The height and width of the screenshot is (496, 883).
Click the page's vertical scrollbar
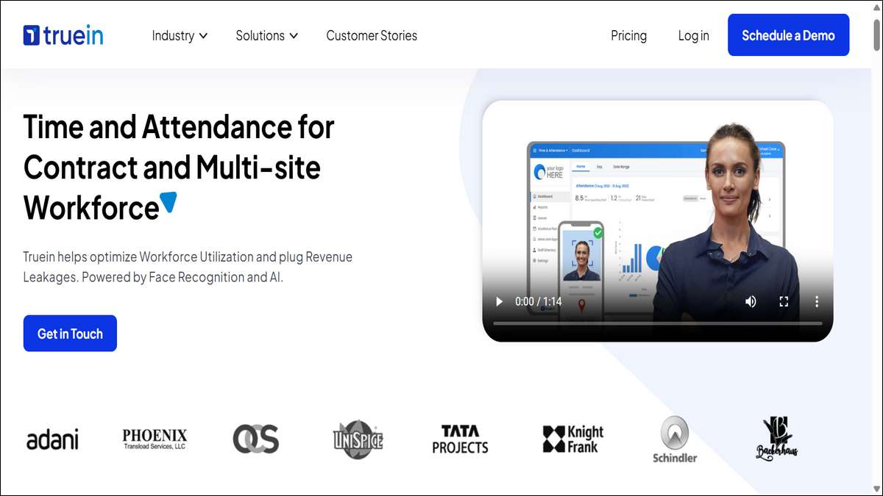pyautogui.click(x=876, y=248)
